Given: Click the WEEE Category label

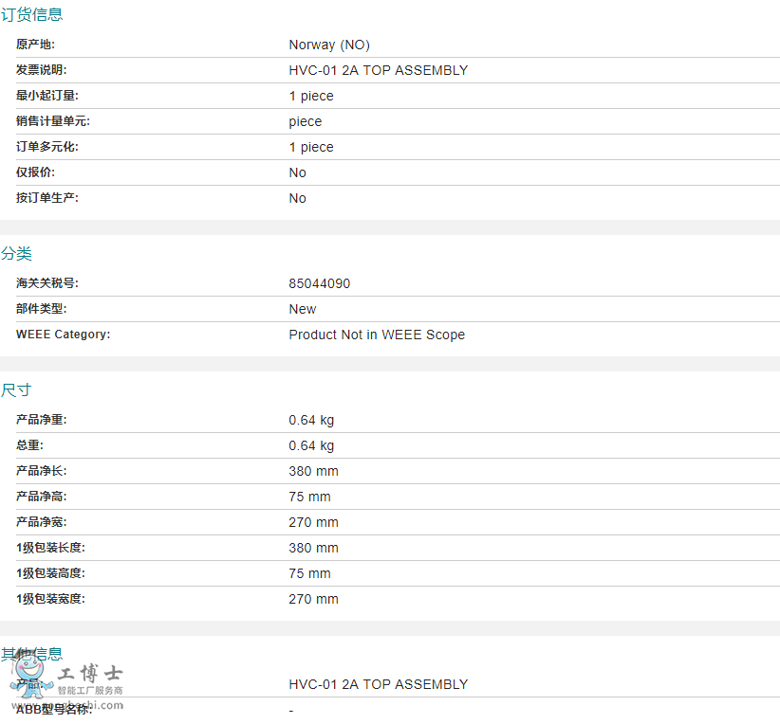Looking at the screenshot, I should point(63,335).
